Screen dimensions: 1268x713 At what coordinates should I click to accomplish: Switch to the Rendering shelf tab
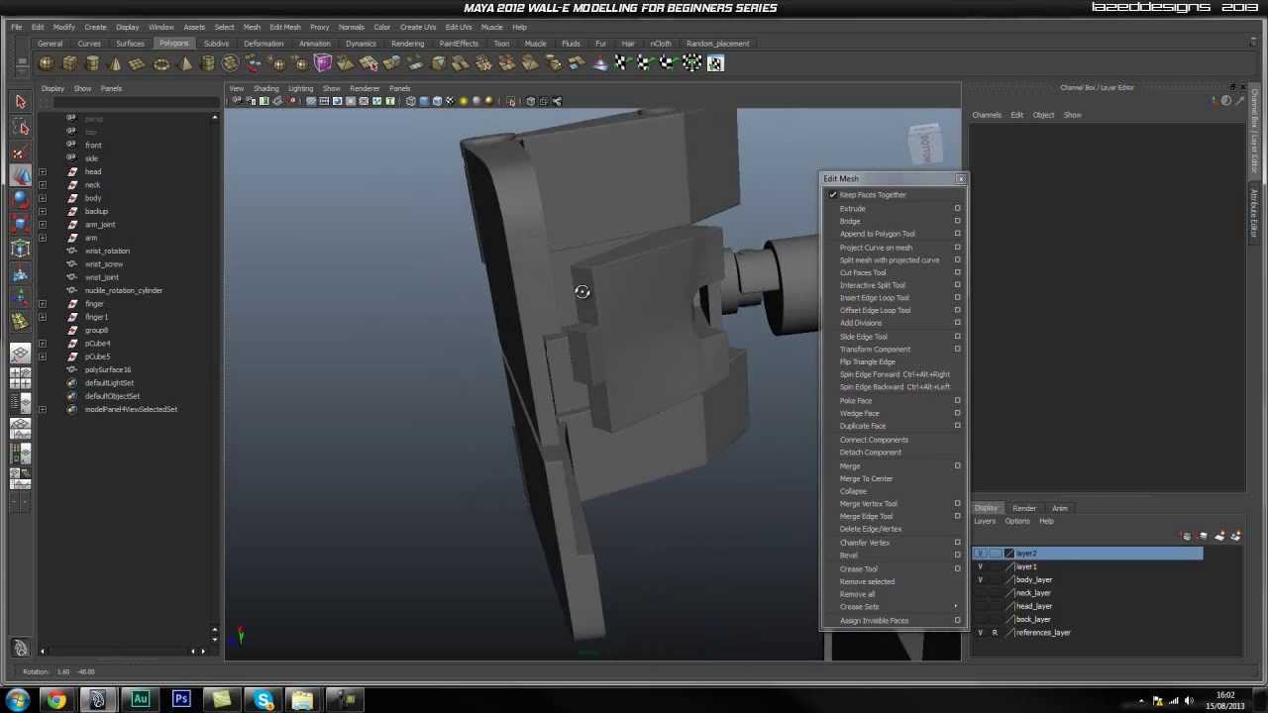407,44
